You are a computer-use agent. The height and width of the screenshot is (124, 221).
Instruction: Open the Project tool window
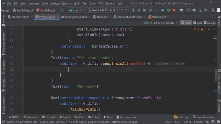click(3, 21)
